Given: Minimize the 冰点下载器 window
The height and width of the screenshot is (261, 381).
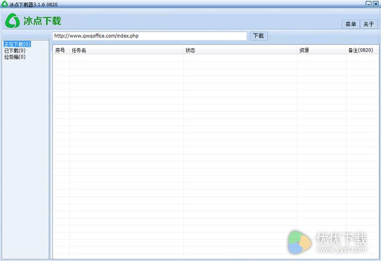Looking at the screenshot, I should click(x=368, y=4).
